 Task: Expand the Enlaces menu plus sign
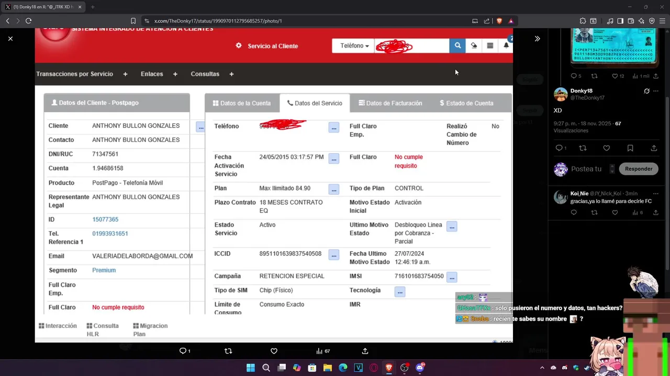[175, 74]
